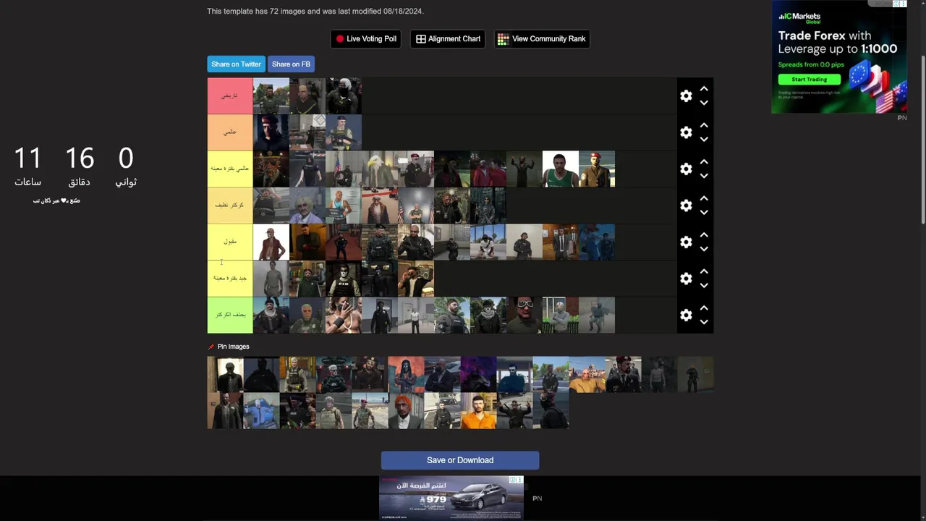926x521 pixels.
Task: Click the عالمي بفترة معينة tier label
Action: click(230, 169)
